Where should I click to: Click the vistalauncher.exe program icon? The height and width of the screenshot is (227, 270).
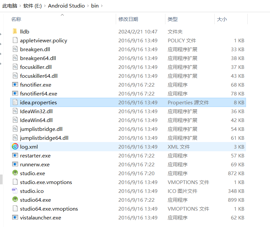click(x=15, y=217)
